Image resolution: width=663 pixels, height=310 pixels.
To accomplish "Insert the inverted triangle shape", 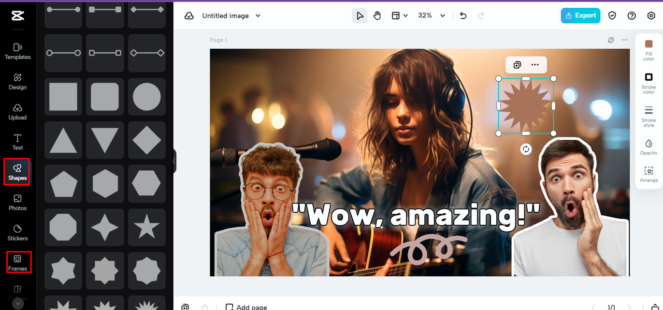I will click(105, 140).
